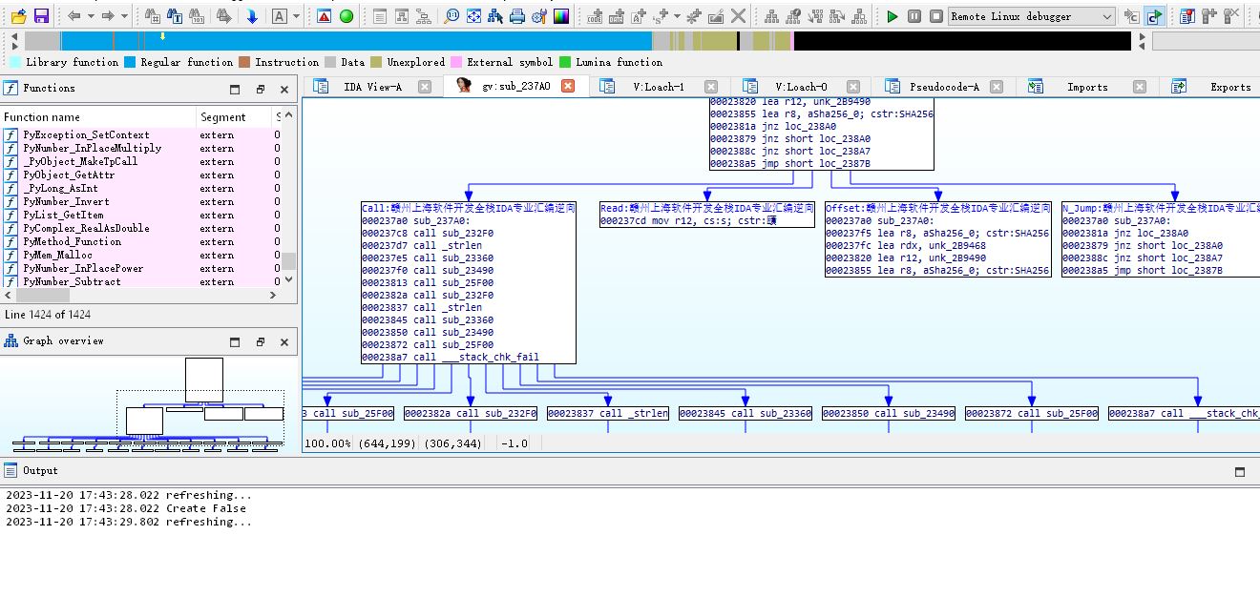The image size is (1260, 597).
Task: Select PyMem_Malloc function row
Action: pyautogui.click(x=140, y=256)
